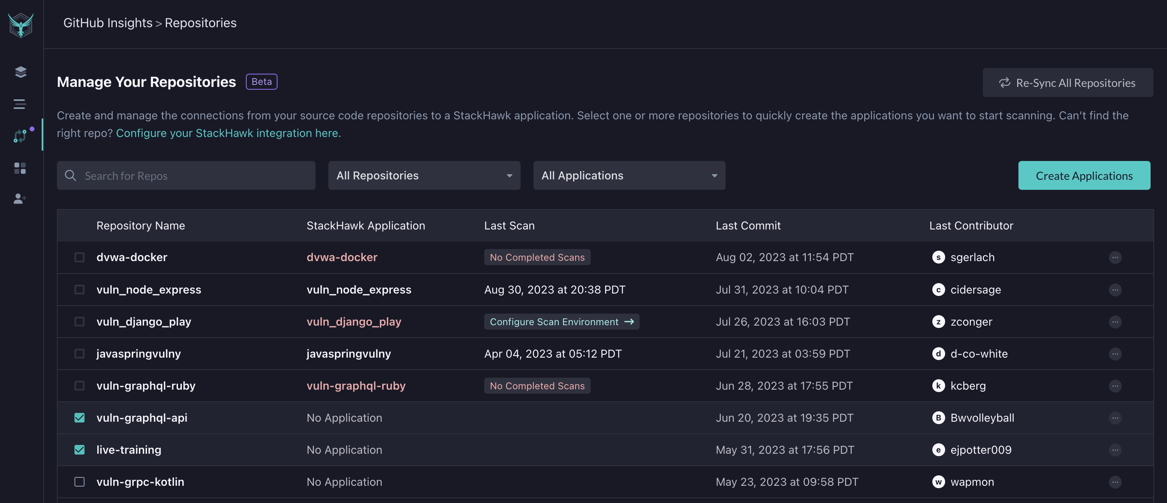Click the Repository Name column header

141,225
